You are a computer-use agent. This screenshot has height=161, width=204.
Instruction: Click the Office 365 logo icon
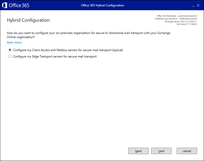5,5
